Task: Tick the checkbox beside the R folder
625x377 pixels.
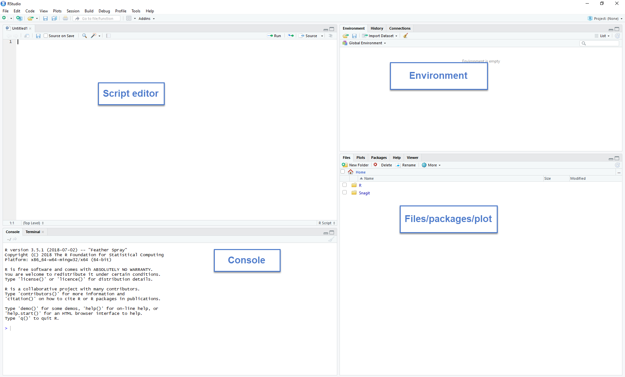Action: click(344, 185)
